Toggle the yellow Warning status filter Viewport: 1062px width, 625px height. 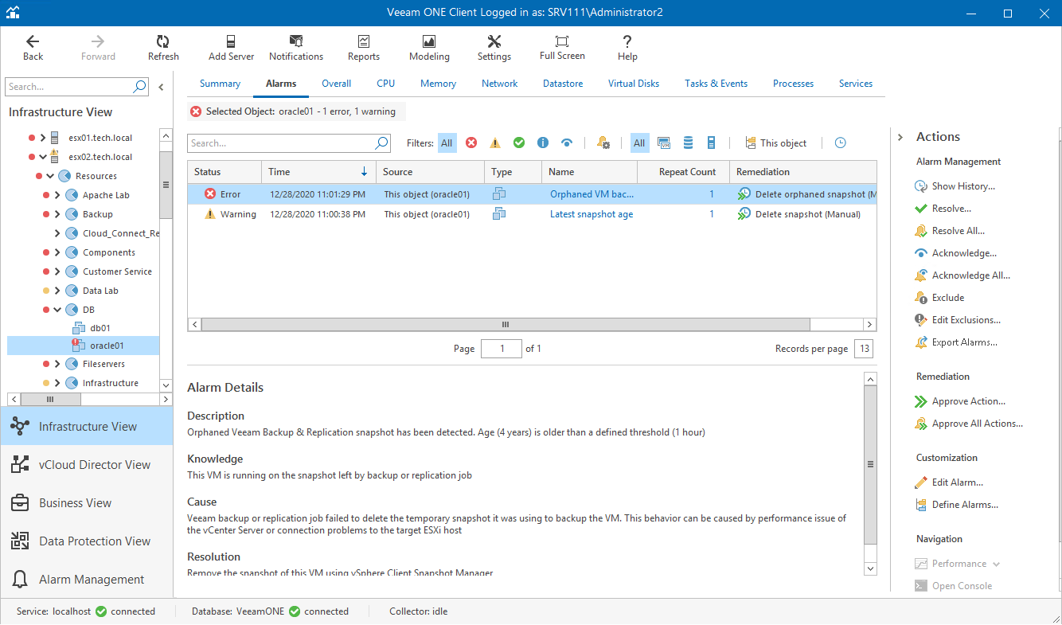[495, 143]
